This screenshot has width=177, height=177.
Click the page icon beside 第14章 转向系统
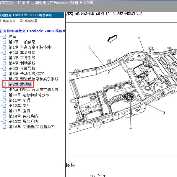pos(4,116)
